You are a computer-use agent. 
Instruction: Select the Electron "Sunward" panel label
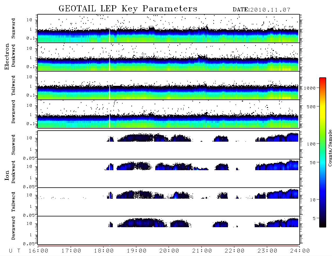pos(13,29)
